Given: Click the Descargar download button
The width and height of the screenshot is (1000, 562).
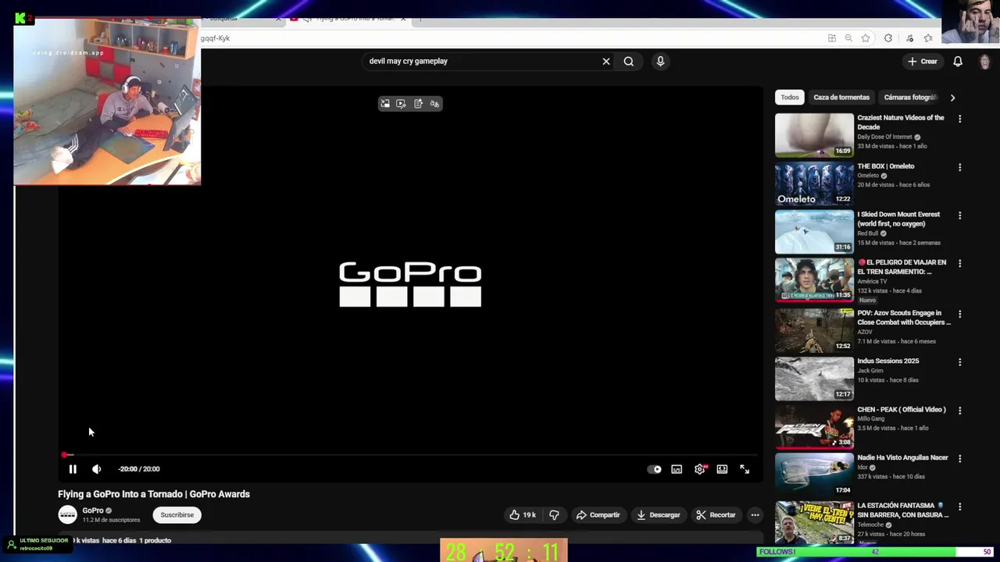Looking at the screenshot, I should click(x=658, y=514).
